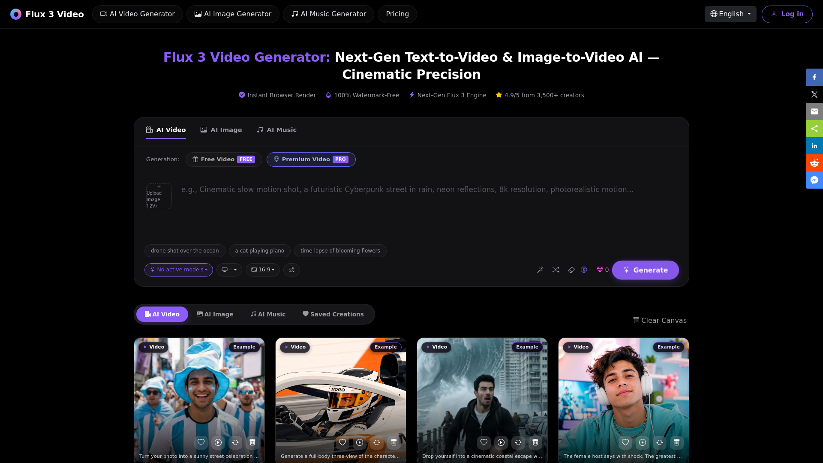Image resolution: width=823 pixels, height=463 pixels.
Task: Click the magic wand prompt enhance icon
Action: (x=541, y=270)
